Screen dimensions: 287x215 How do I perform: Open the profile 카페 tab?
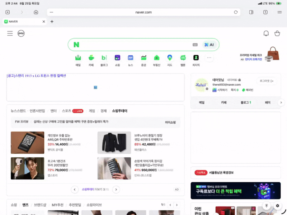pos(224,102)
